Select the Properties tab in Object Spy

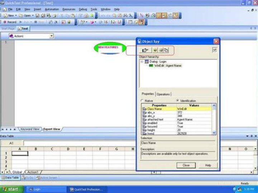tap(148, 94)
